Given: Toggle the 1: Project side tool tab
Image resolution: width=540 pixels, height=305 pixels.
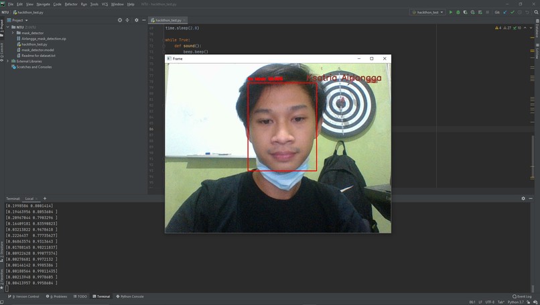Looking at the screenshot, I should [x=2, y=27].
